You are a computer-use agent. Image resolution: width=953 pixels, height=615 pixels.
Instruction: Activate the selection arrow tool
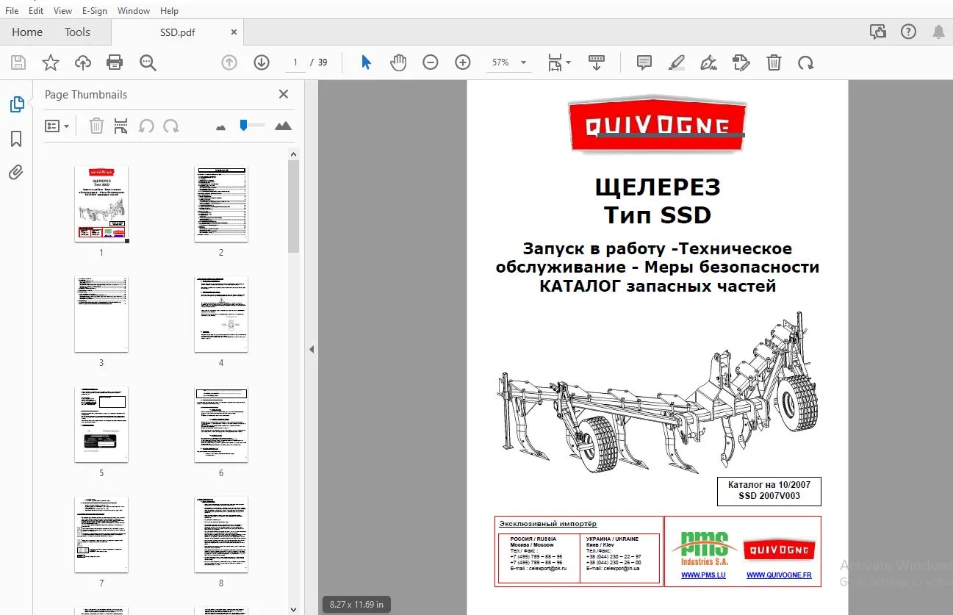[x=366, y=63]
